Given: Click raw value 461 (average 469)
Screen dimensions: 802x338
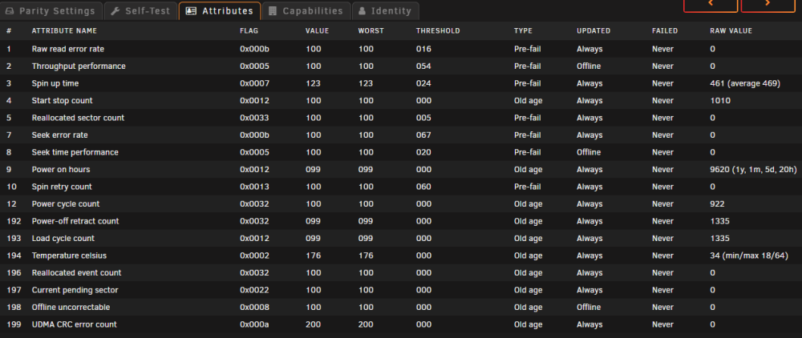Looking at the screenshot, I should coord(745,83).
